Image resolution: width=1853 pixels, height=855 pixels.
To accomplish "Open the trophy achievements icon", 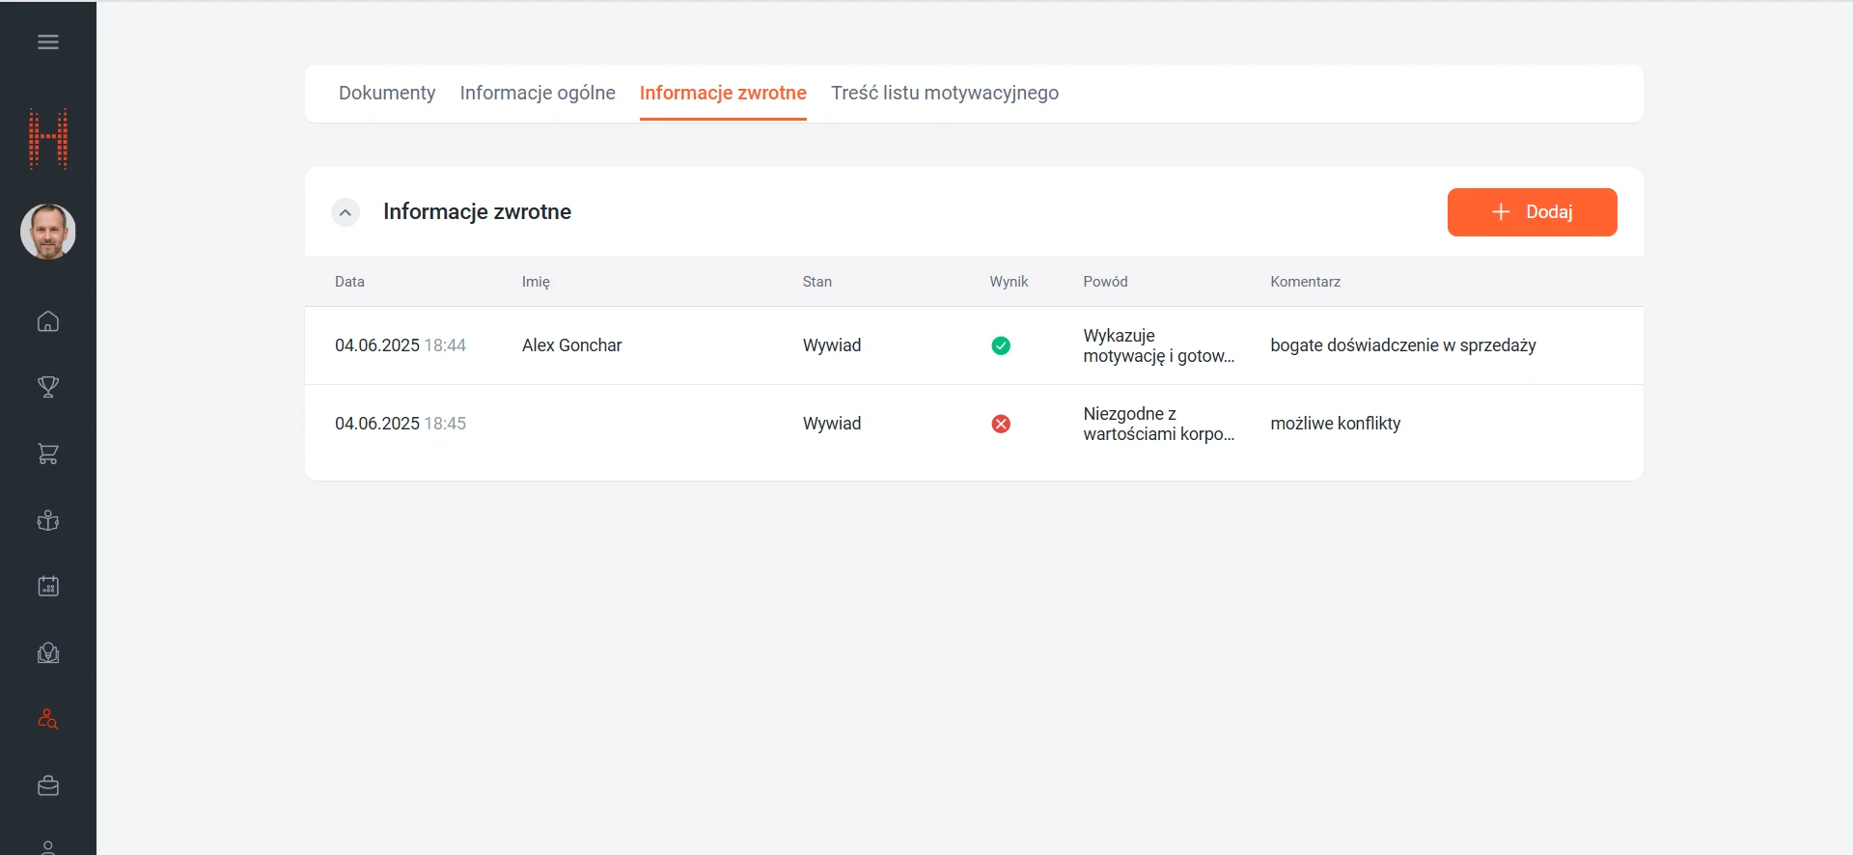I will tap(48, 387).
